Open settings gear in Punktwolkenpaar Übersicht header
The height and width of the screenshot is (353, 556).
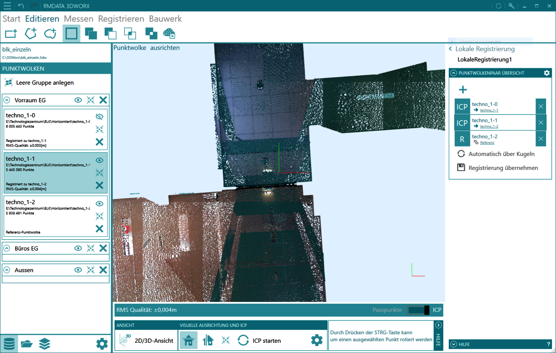[x=547, y=73]
